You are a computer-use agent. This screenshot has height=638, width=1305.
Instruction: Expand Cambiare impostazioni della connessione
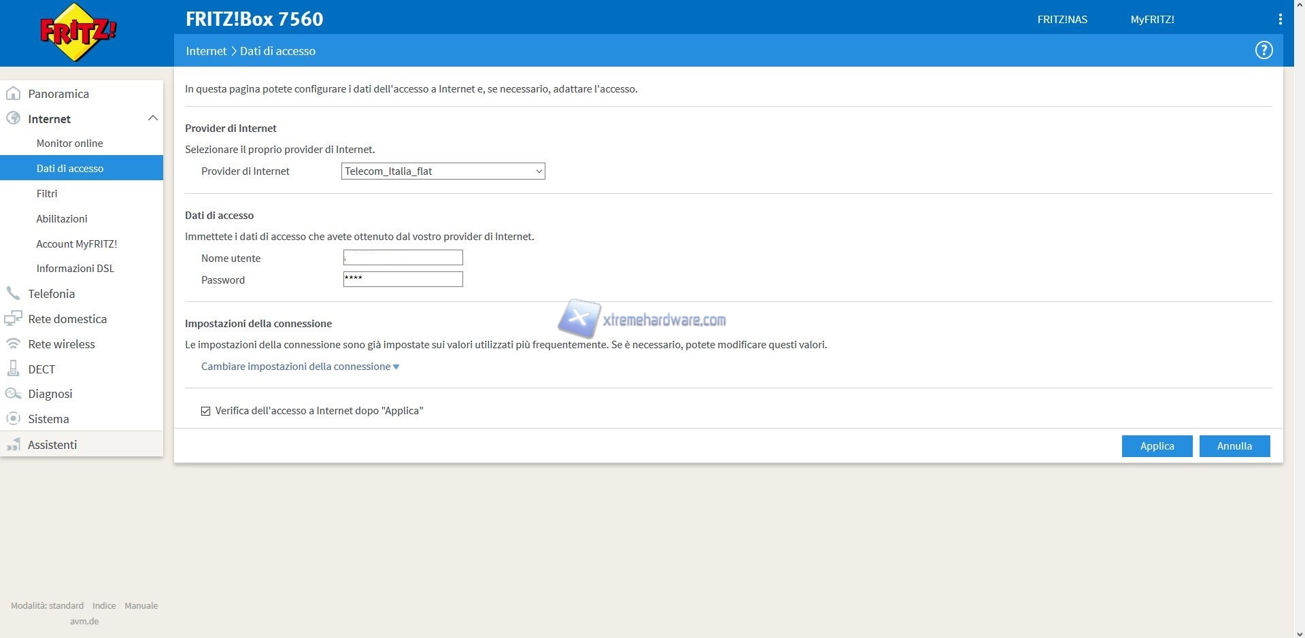coord(300,367)
